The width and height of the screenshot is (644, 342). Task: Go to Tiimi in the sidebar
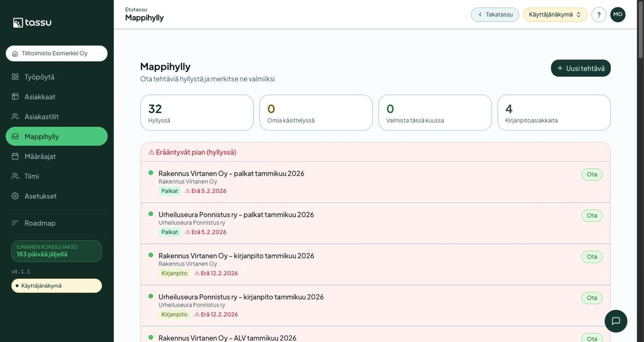[56, 176]
